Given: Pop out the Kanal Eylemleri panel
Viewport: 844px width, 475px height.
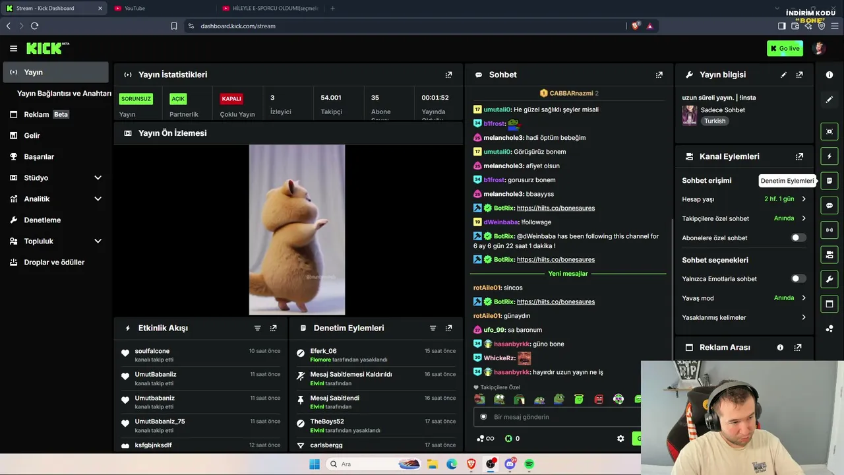Looking at the screenshot, I should point(799,156).
